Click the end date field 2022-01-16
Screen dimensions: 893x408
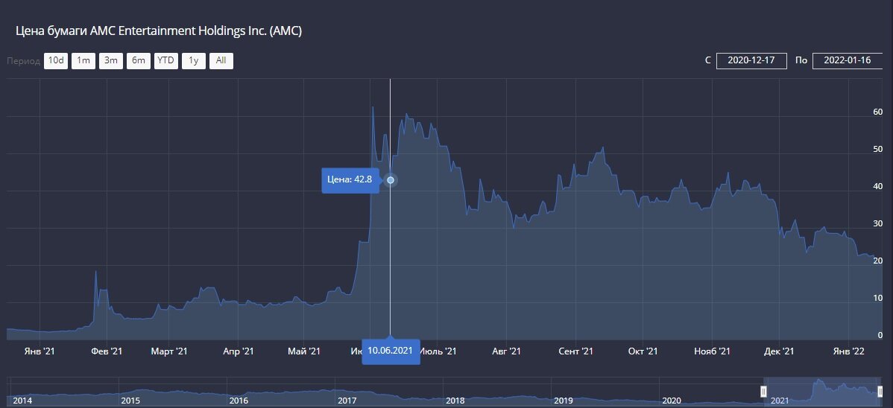848,61
